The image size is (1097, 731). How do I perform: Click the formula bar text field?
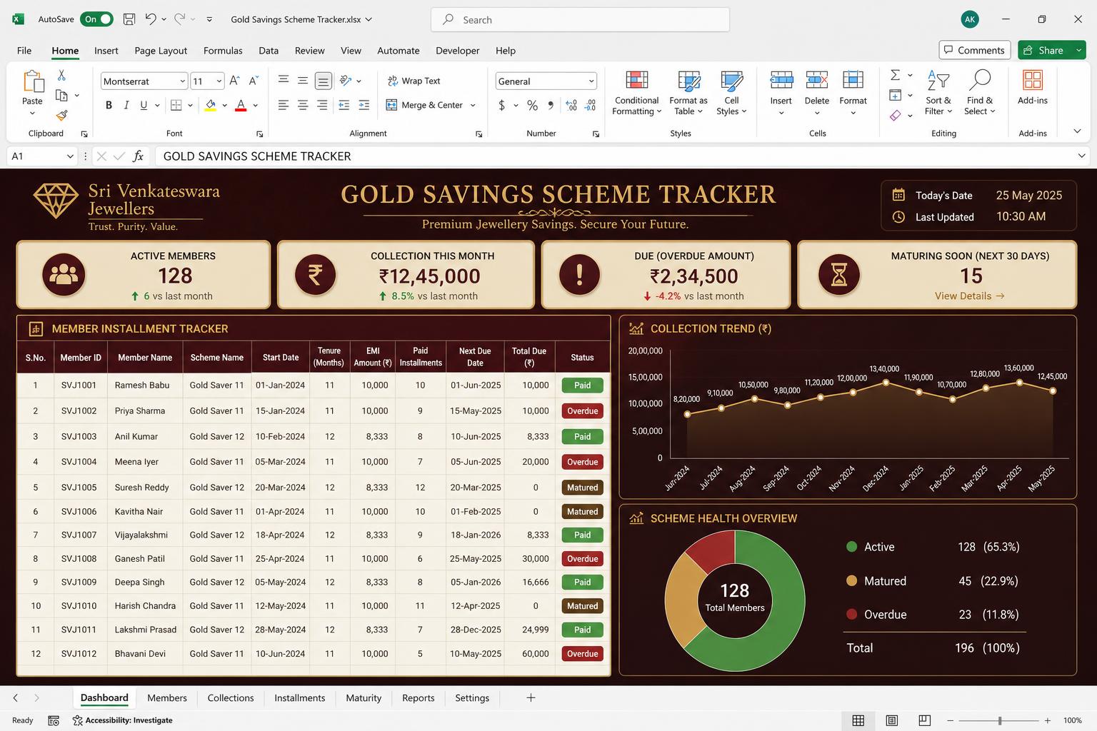coord(614,156)
